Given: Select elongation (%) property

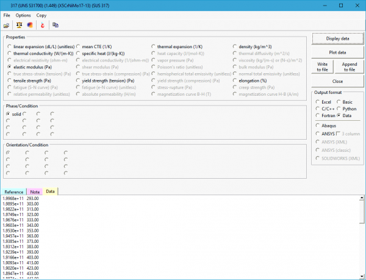Looking at the screenshot, I should (x=249, y=81).
